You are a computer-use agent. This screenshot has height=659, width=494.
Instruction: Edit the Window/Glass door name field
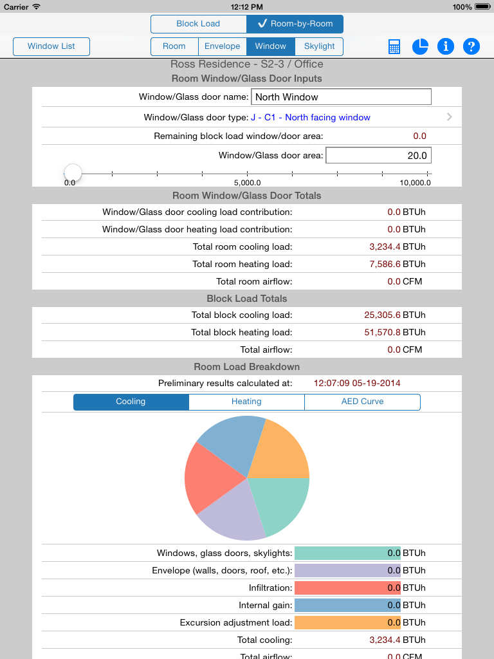pyautogui.click(x=341, y=97)
